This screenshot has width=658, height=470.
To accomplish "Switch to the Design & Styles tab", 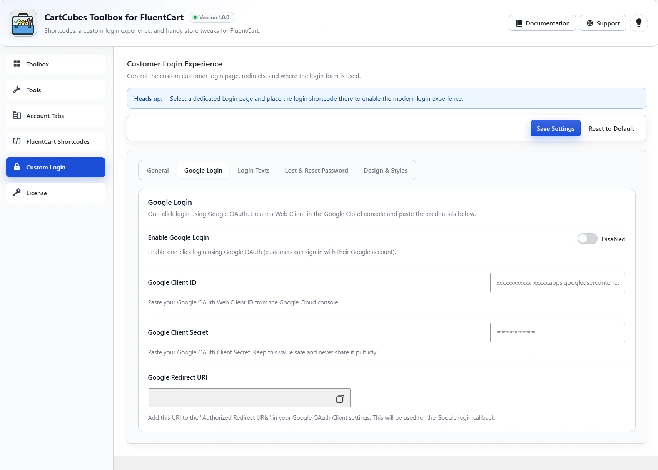I will click(385, 170).
